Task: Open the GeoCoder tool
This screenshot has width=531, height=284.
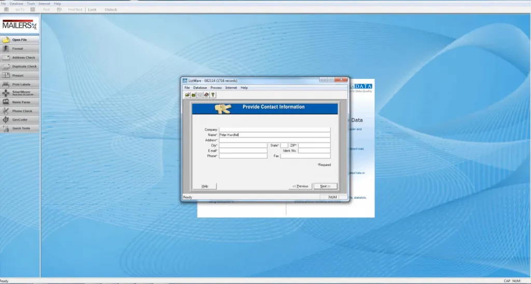Action: (x=20, y=119)
